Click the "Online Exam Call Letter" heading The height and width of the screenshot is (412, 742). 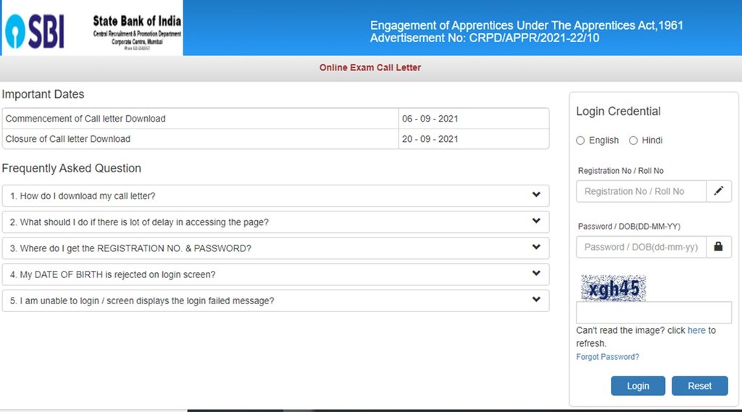click(x=370, y=67)
